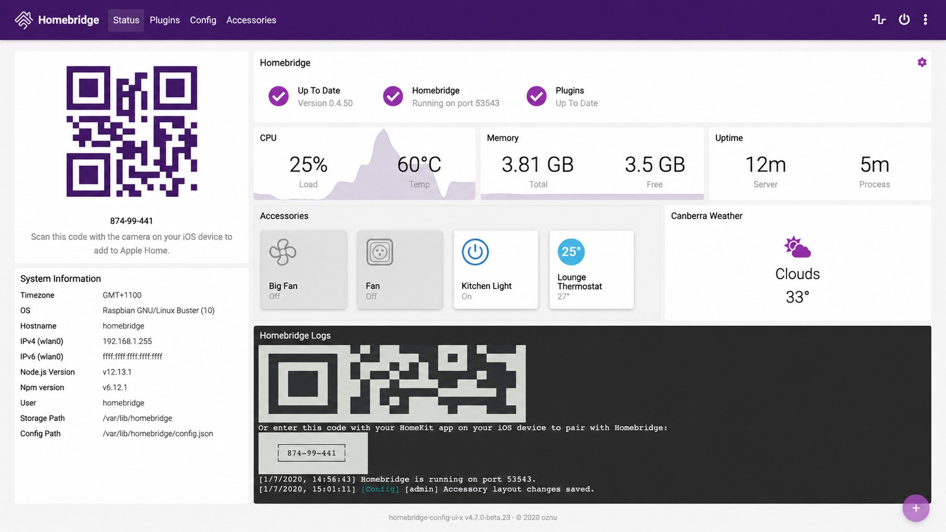Image resolution: width=946 pixels, height=532 pixels.
Task: Click the 33° weather temperature
Action: (x=798, y=297)
